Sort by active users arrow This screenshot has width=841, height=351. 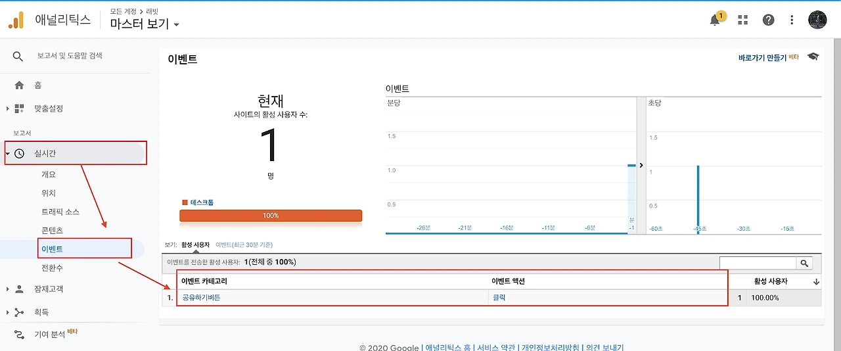(x=817, y=281)
